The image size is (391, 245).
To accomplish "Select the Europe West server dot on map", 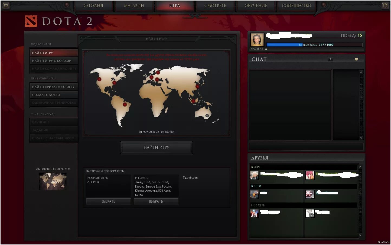I will click(x=151, y=77).
